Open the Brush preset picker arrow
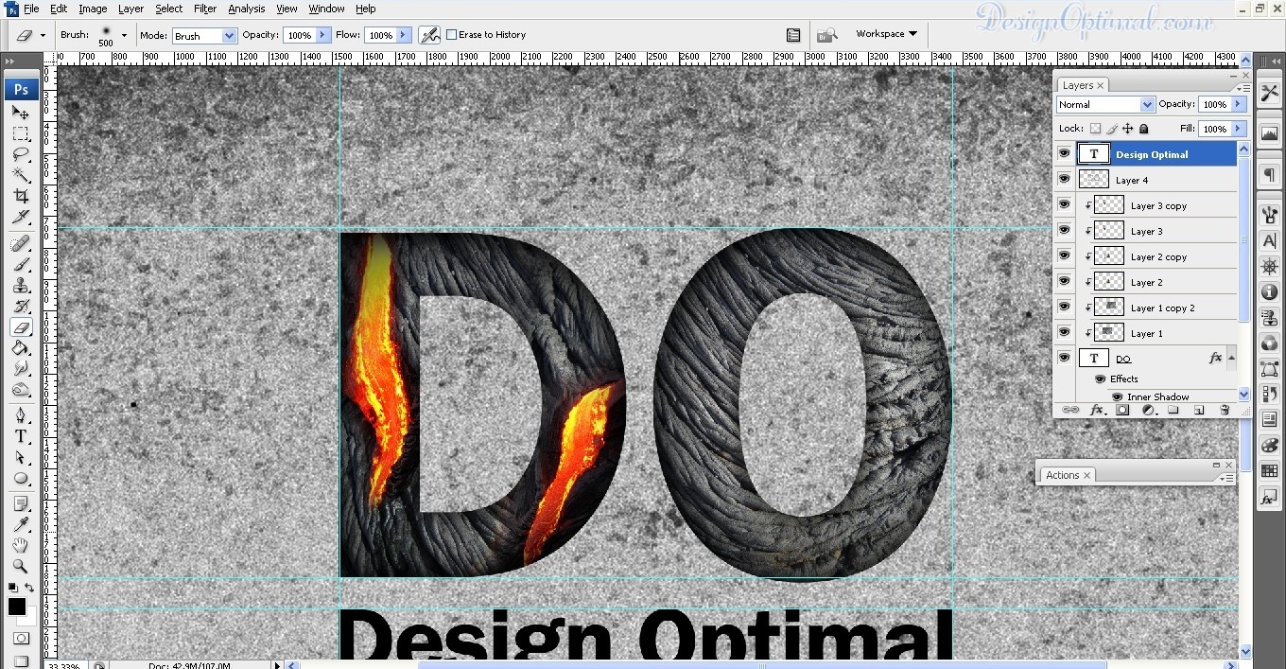 [x=124, y=35]
